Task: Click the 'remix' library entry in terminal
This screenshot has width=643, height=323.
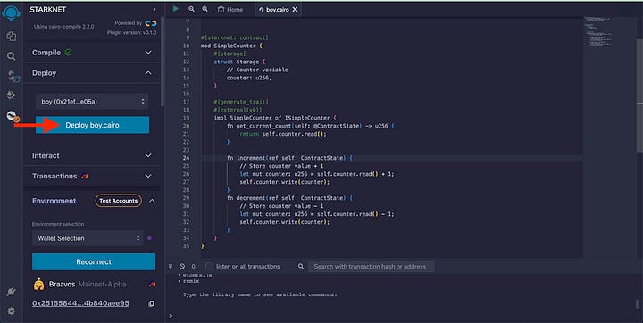Action: 191,282
